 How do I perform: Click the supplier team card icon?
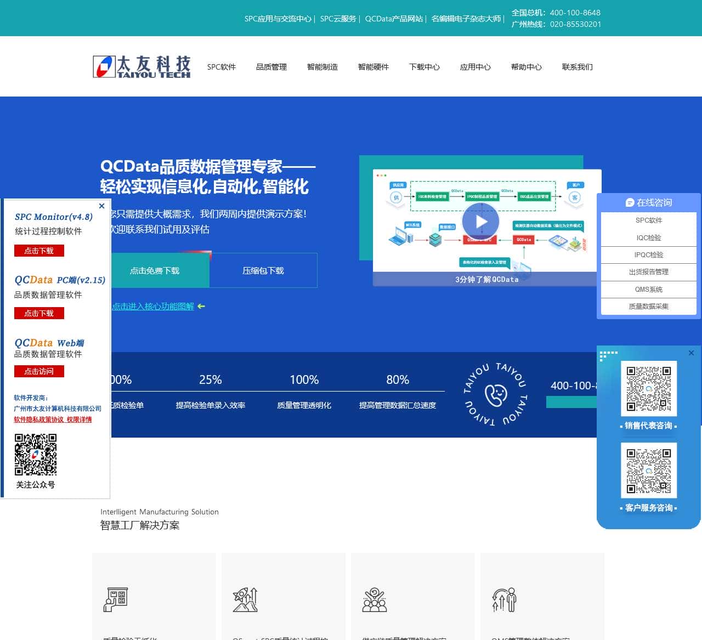click(x=375, y=599)
